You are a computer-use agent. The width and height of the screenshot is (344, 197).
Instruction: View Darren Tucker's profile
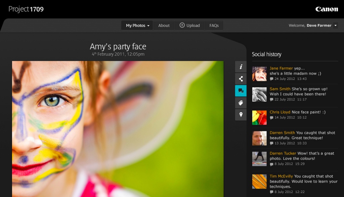pyautogui.click(x=283, y=153)
